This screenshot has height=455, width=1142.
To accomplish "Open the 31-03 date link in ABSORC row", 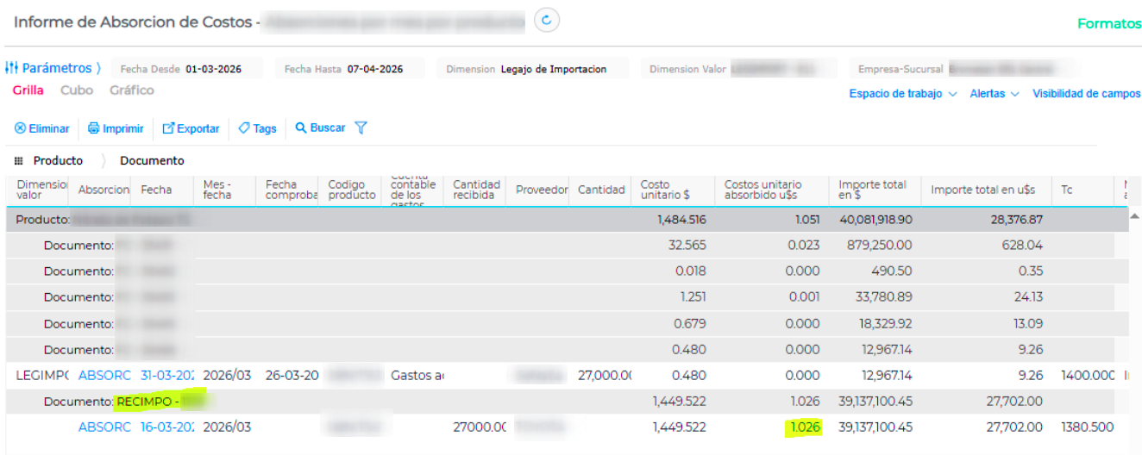I will click(x=166, y=376).
